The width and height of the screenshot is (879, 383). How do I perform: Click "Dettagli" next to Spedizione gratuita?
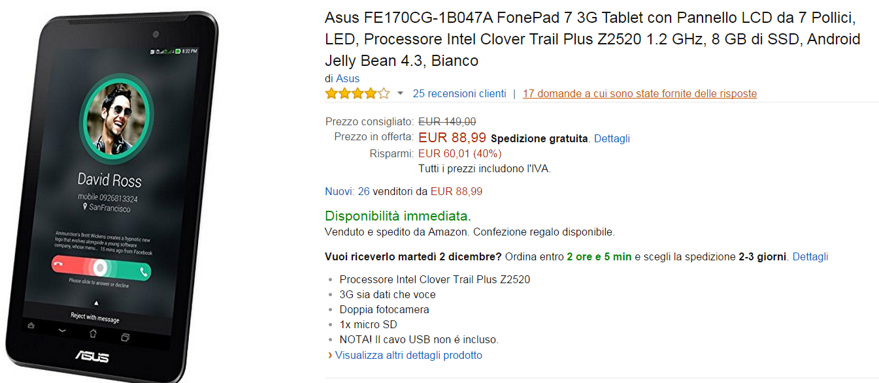612,138
